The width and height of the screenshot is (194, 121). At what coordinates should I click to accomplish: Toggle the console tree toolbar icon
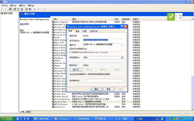pos(10,9)
